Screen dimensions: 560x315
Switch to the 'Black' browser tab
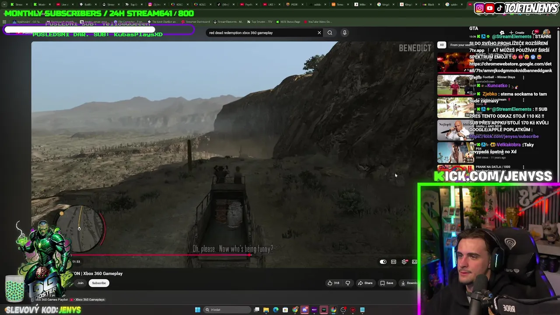pyautogui.click(x=431, y=4)
